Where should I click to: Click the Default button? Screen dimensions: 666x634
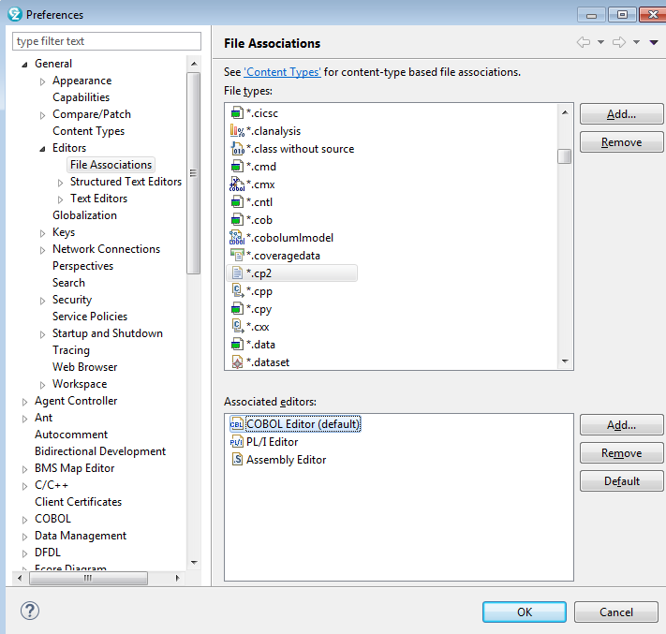point(621,481)
